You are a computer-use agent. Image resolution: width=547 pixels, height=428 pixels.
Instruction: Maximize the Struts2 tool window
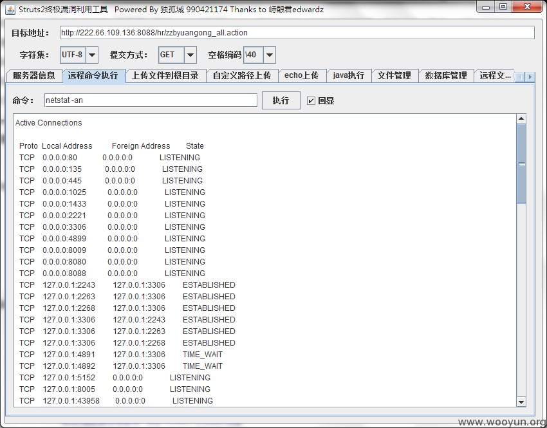503,6
